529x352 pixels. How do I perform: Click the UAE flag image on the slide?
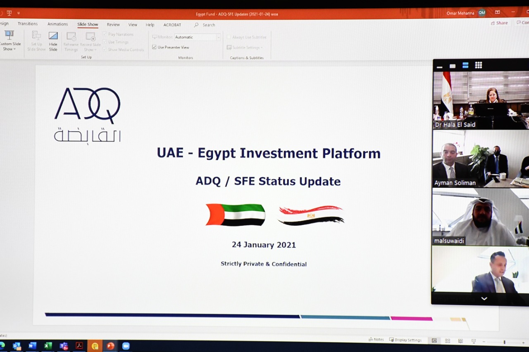tap(236, 215)
